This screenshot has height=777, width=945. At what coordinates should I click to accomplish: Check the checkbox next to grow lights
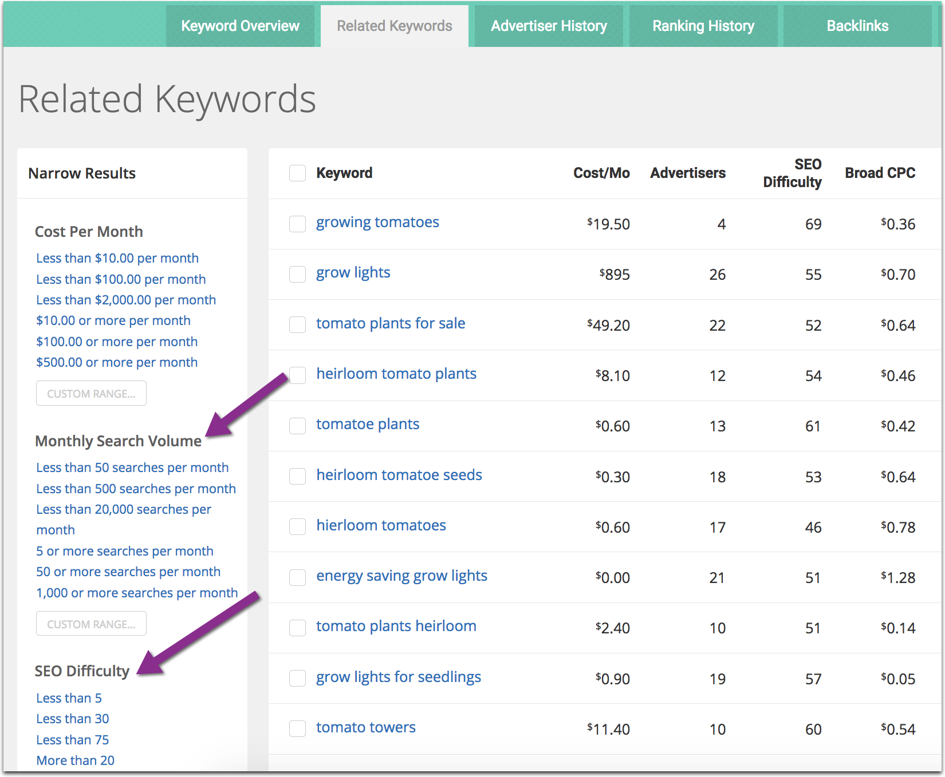(297, 274)
